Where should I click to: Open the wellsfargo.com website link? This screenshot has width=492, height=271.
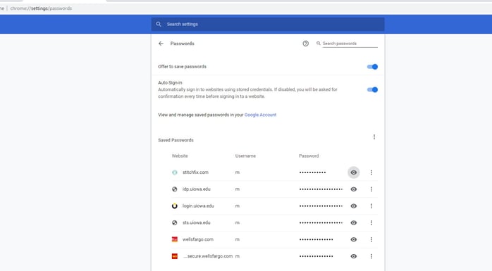point(198,239)
